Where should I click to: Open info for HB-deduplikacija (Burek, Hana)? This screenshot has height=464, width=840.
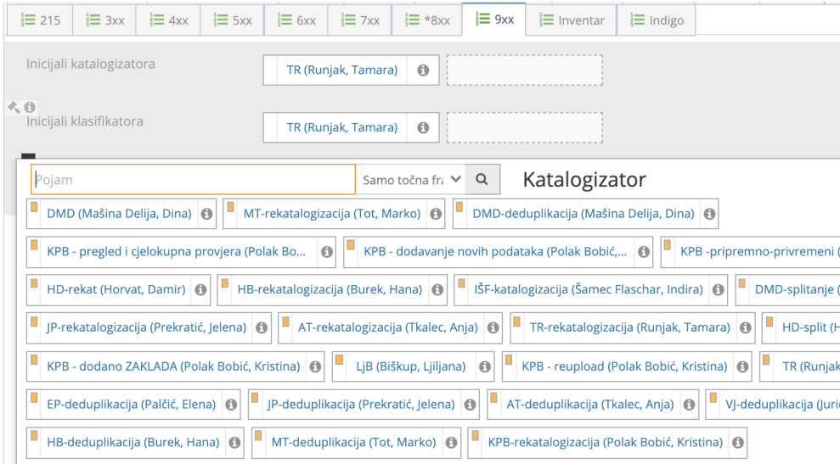pyautogui.click(x=234, y=443)
